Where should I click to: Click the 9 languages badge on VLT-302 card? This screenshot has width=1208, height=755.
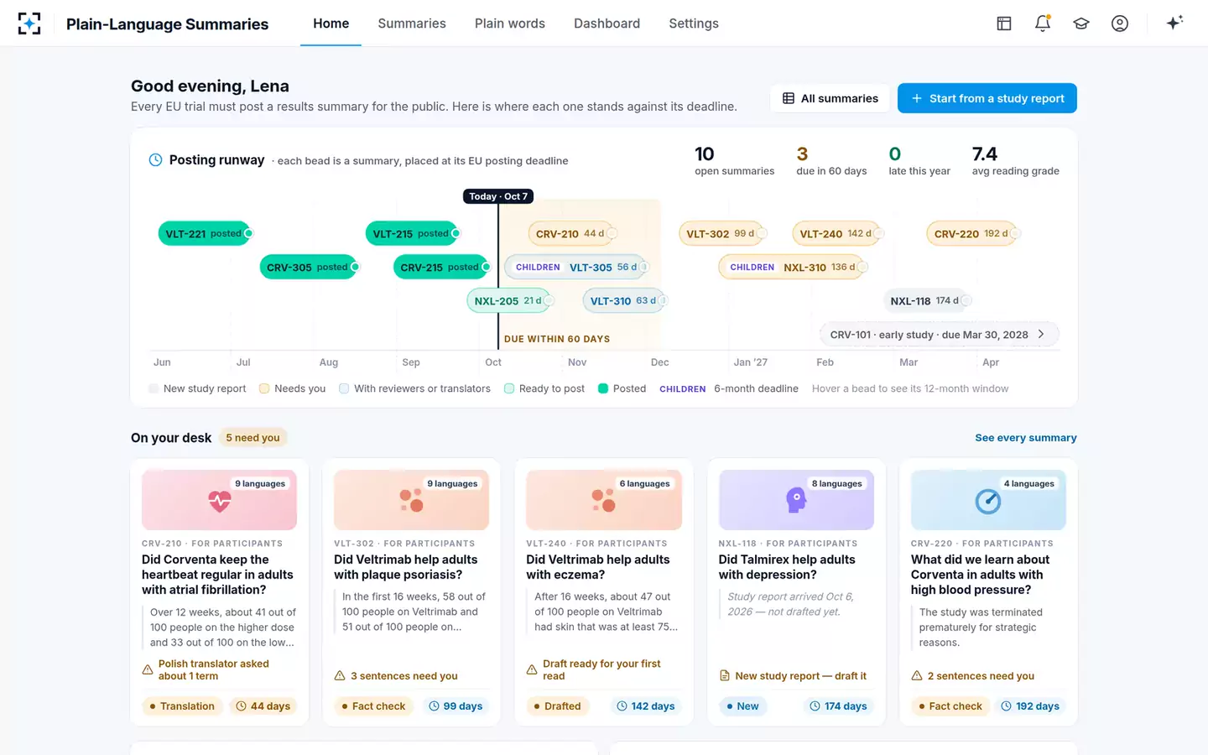coord(452,483)
